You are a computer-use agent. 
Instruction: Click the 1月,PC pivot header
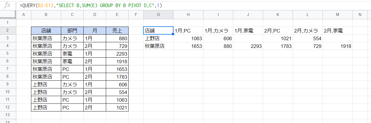tap(188, 30)
